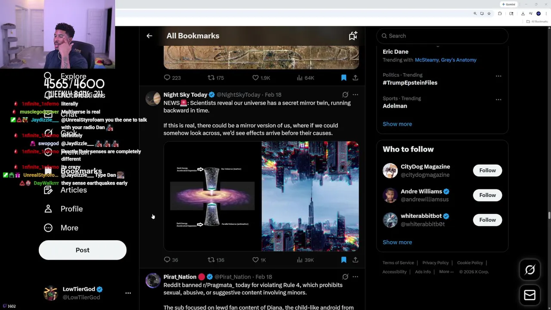Click the Post button
This screenshot has height=310, width=551.
(83, 250)
